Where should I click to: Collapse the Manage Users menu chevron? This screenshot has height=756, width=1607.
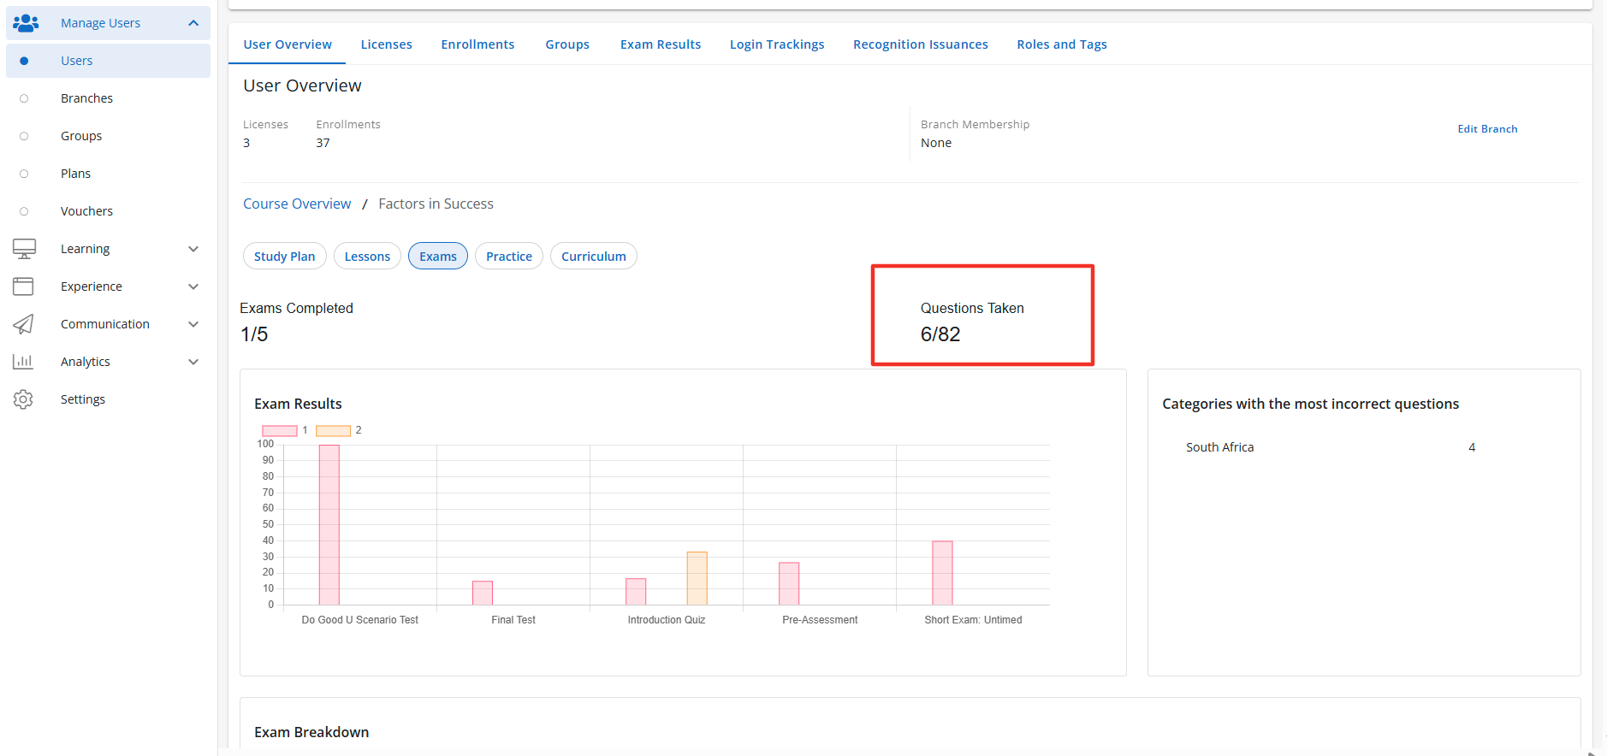[x=193, y=23]
